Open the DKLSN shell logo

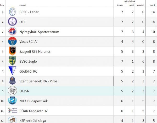[12, 90]
